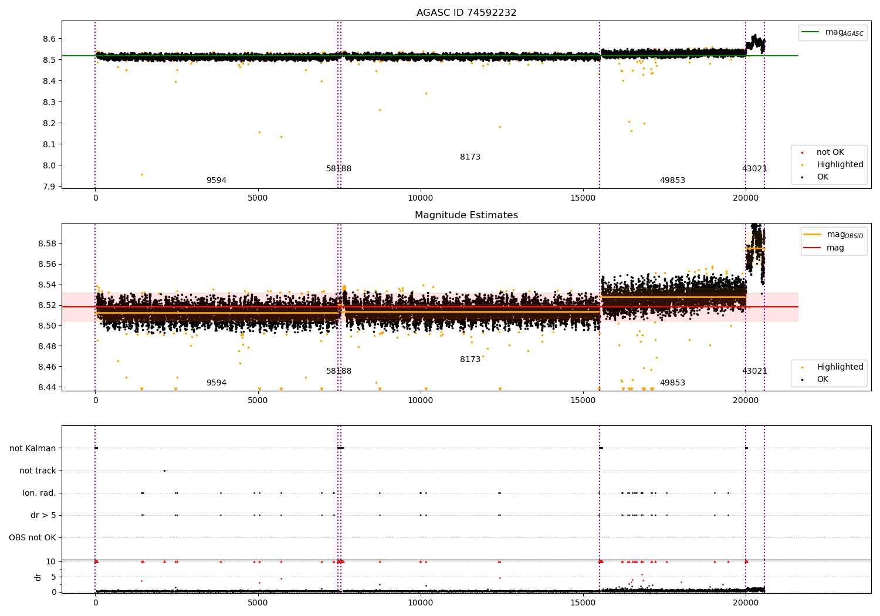Click the rotated 'dr' axis label

(38, 577)
